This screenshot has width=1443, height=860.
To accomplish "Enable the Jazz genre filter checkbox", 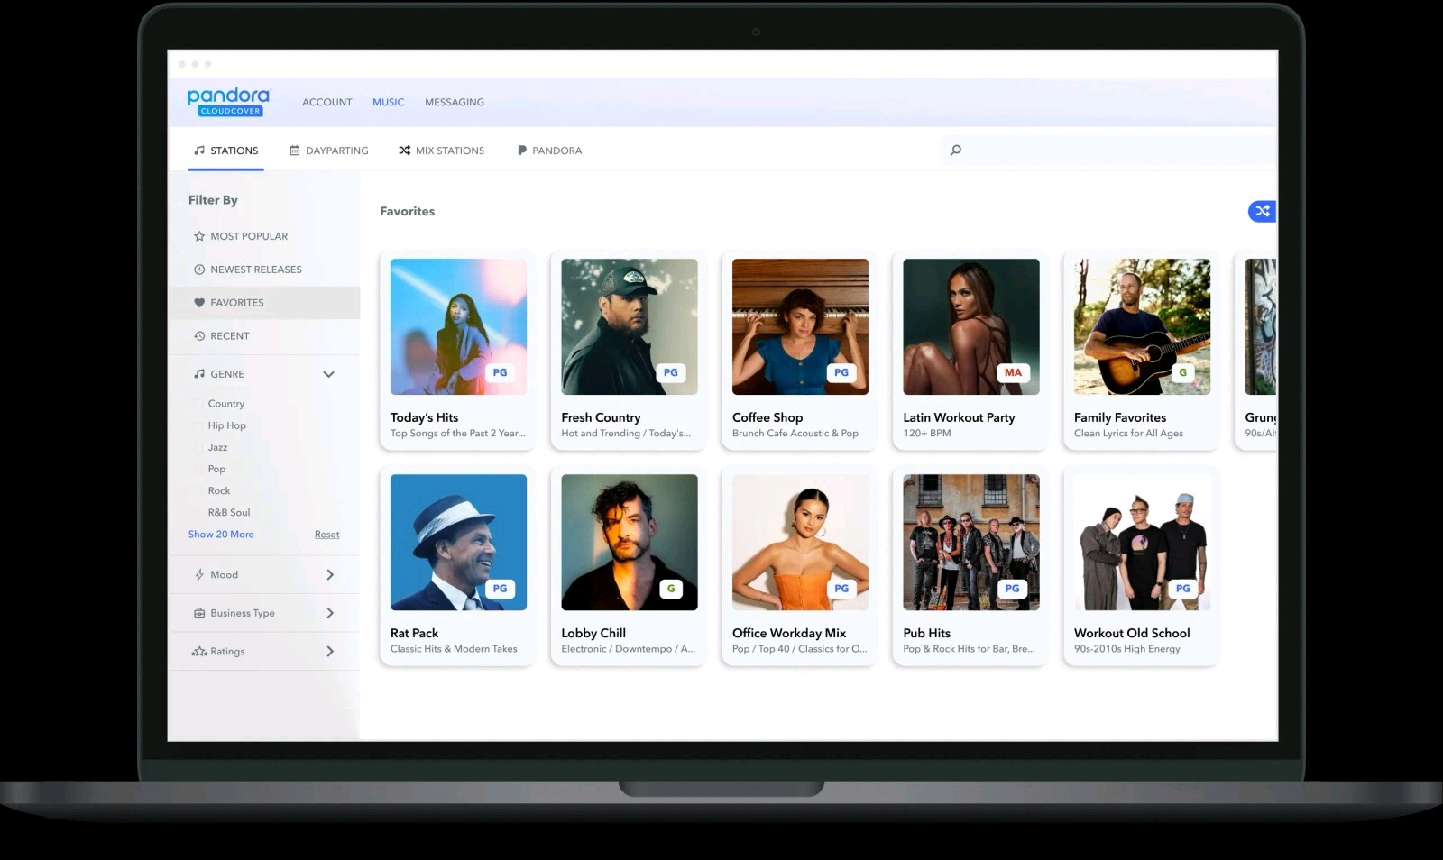I will pos(198,447).
